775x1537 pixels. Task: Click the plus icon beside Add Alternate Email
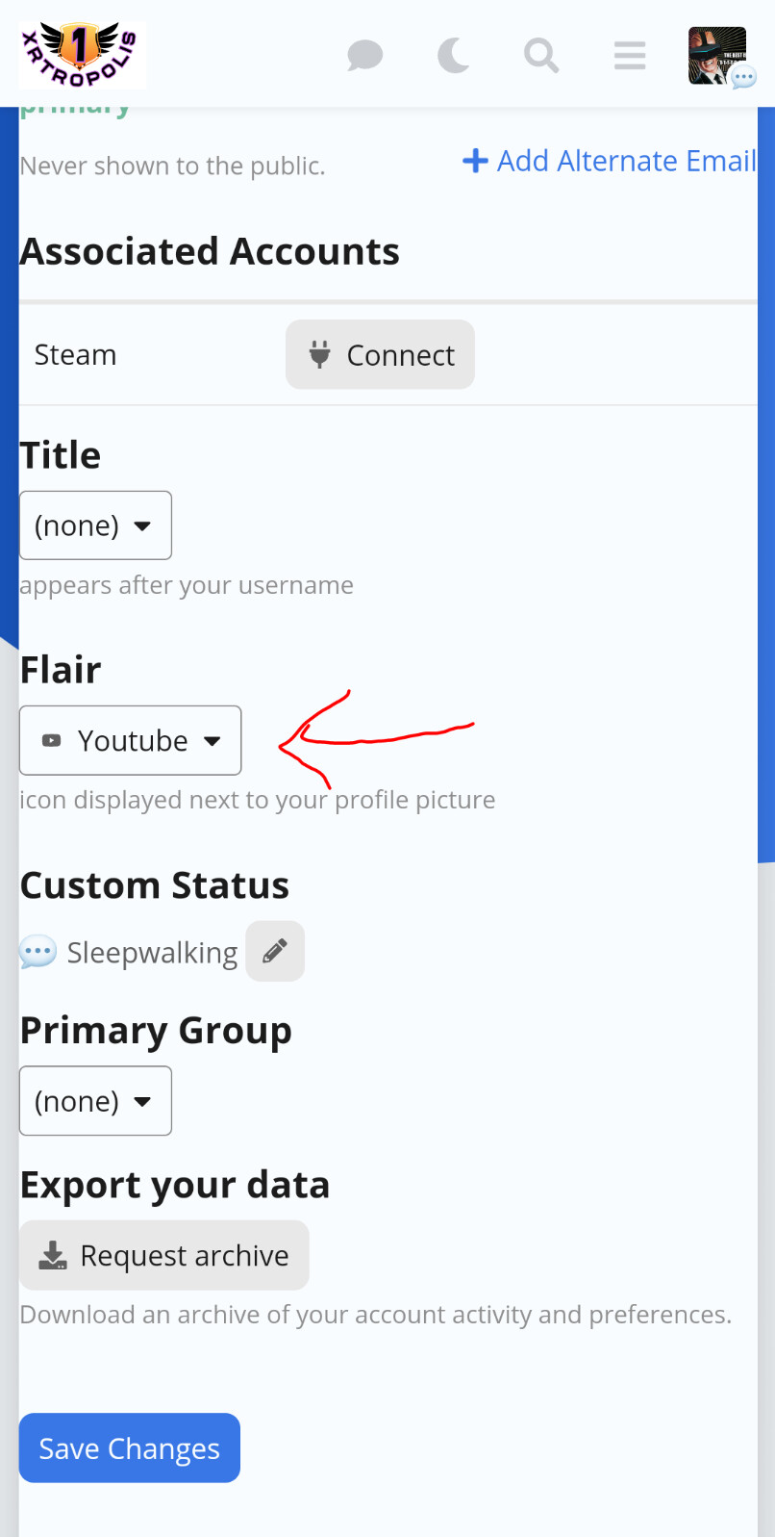point(475,161)
